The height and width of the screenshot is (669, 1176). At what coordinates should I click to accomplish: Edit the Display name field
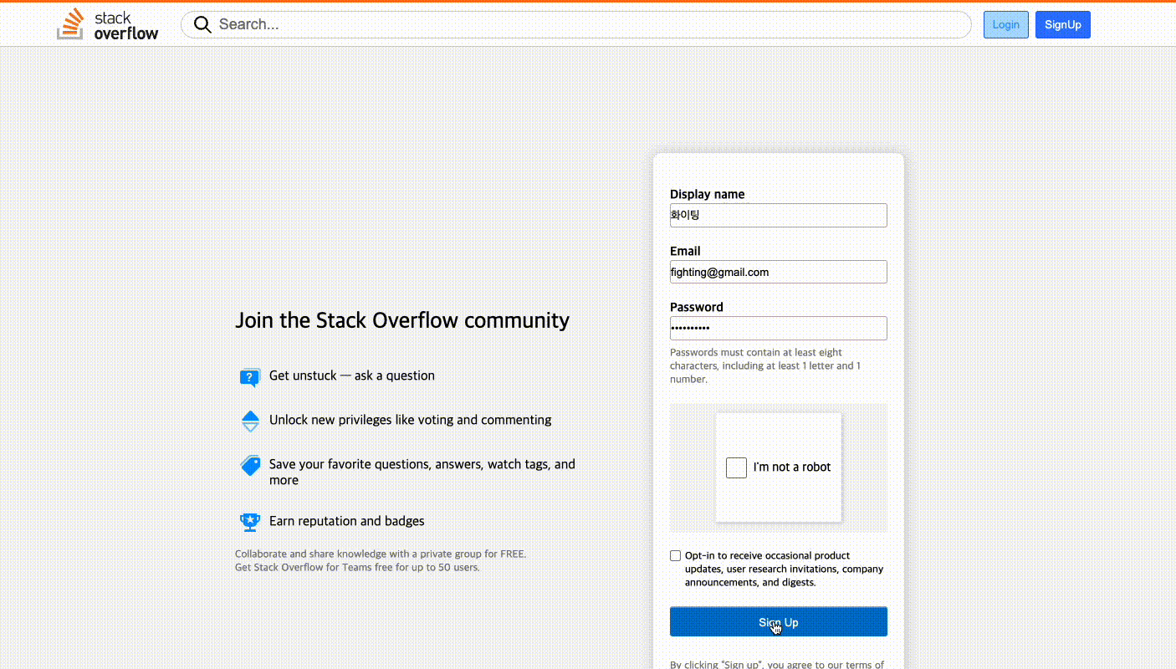tap(778, 215)
